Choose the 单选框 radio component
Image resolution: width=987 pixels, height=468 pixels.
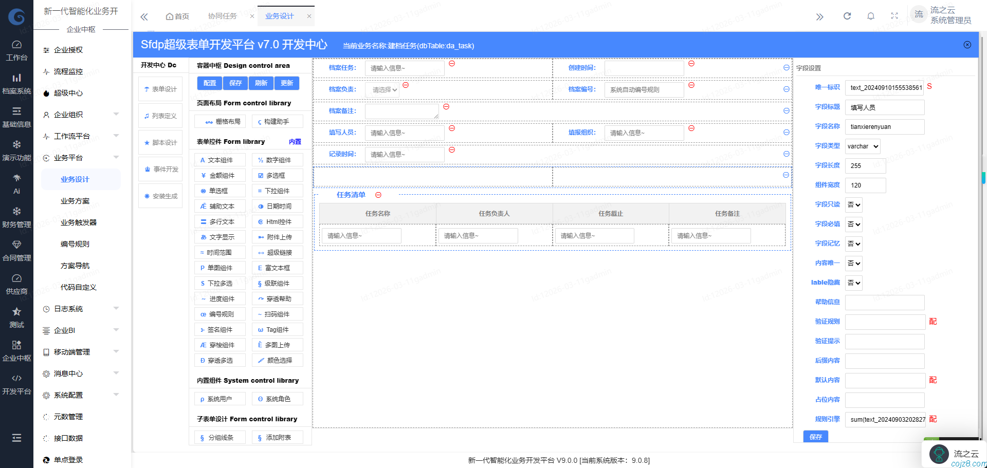tap(220, 191)
